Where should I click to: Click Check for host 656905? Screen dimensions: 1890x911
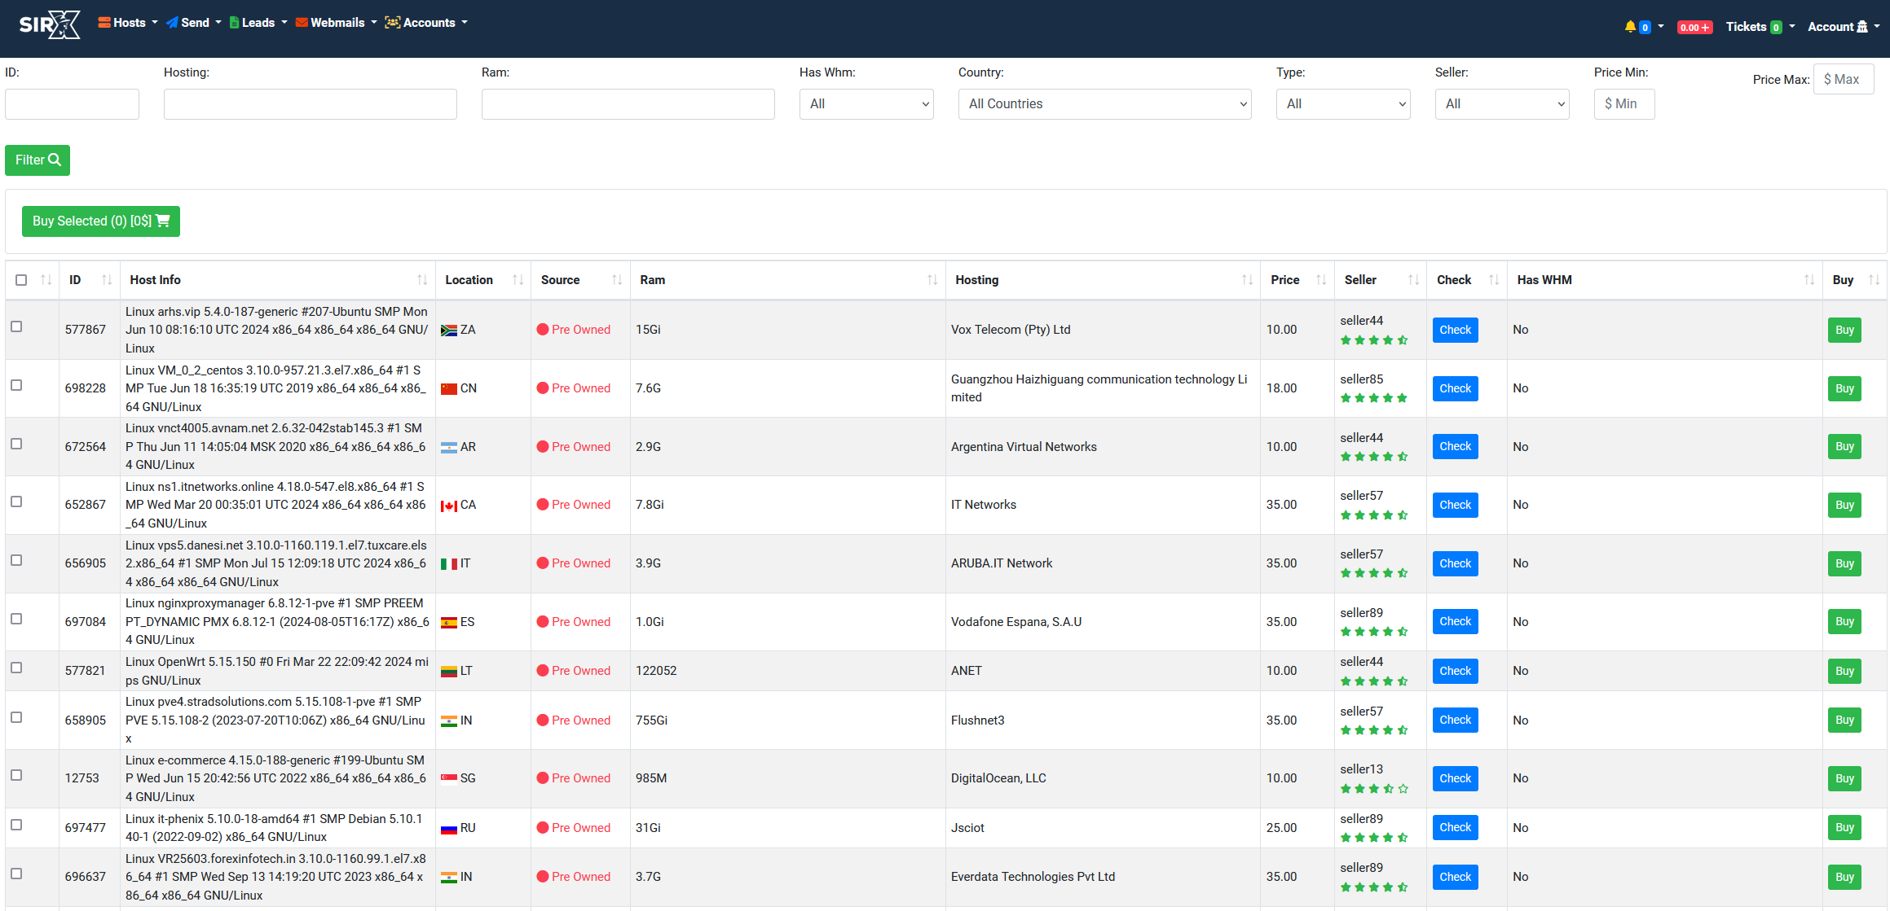[1455, 563]
